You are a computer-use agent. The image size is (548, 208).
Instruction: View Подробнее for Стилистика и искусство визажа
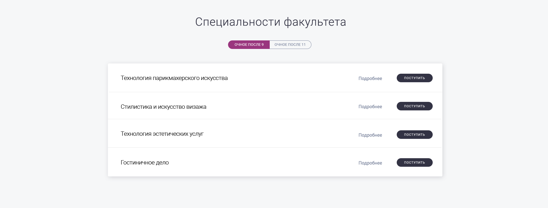click(x=370, y=107)
